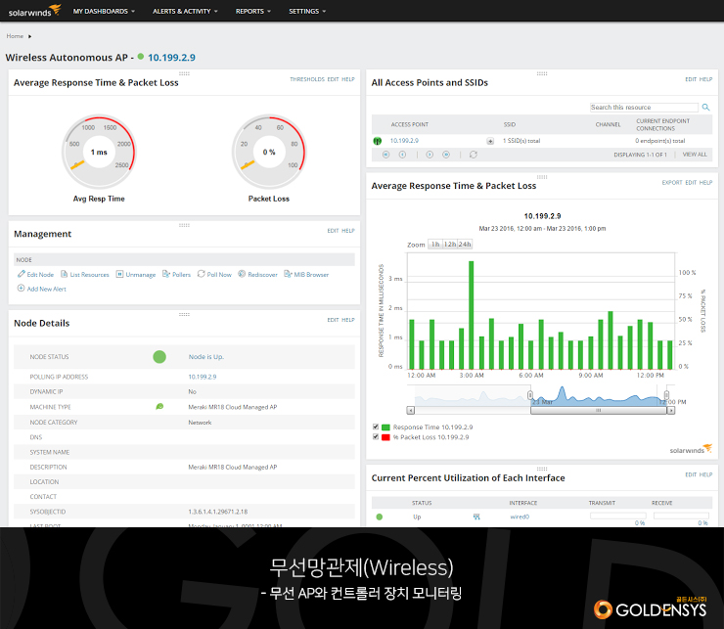Click left handle of chart range selector
This screenshot has width=724, height=629.
tap(530, 395)
